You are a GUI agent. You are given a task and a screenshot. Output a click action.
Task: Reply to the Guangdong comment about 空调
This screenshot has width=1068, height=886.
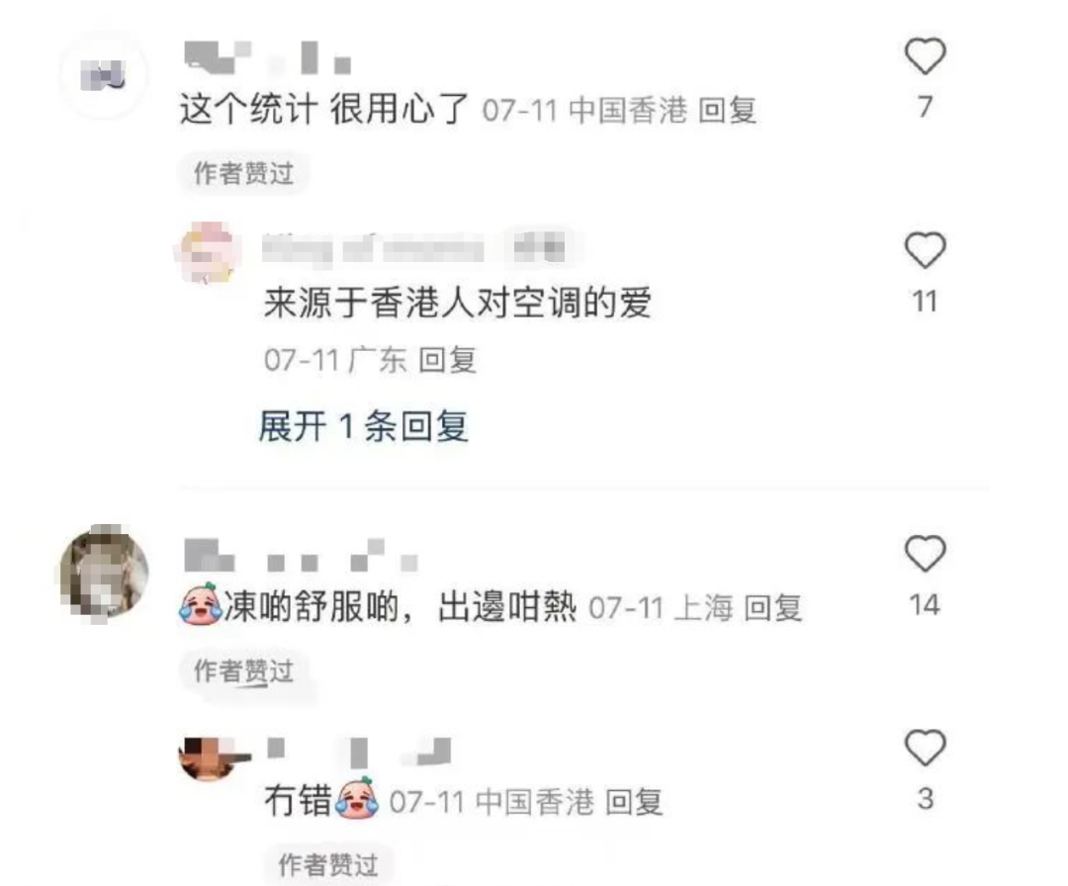(447, 360)
